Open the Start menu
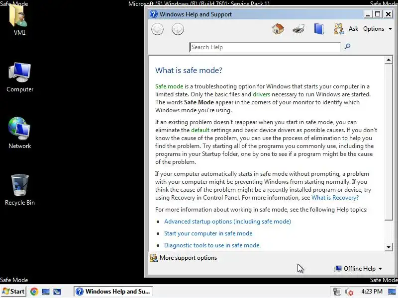Image resolution: width=398 pixels, height=298 pixels. point(13,292)
